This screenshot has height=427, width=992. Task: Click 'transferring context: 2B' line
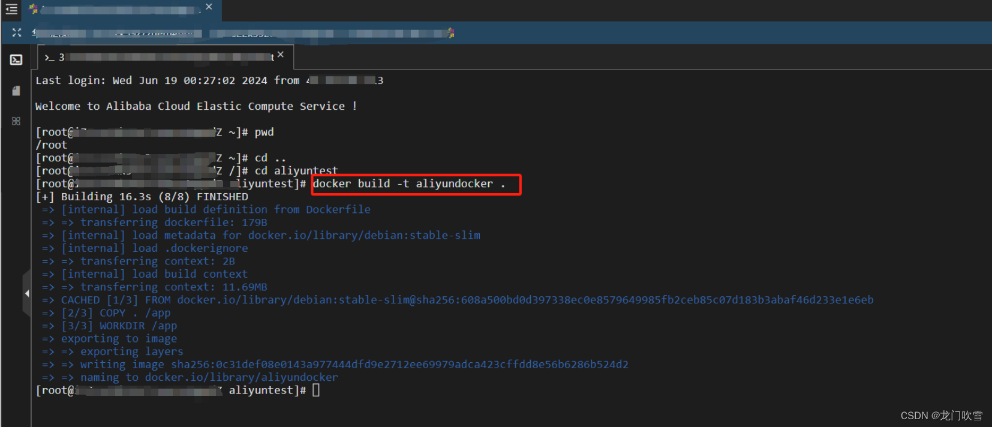139,261
